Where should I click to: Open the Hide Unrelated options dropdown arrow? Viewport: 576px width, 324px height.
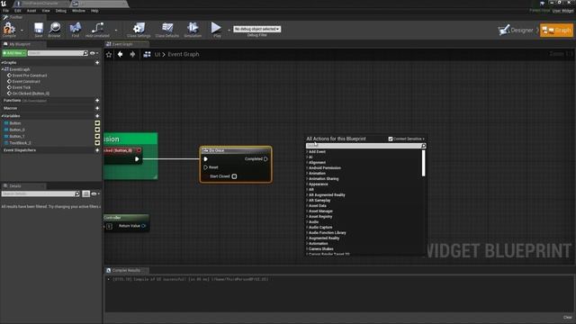(x=116, y=30)
